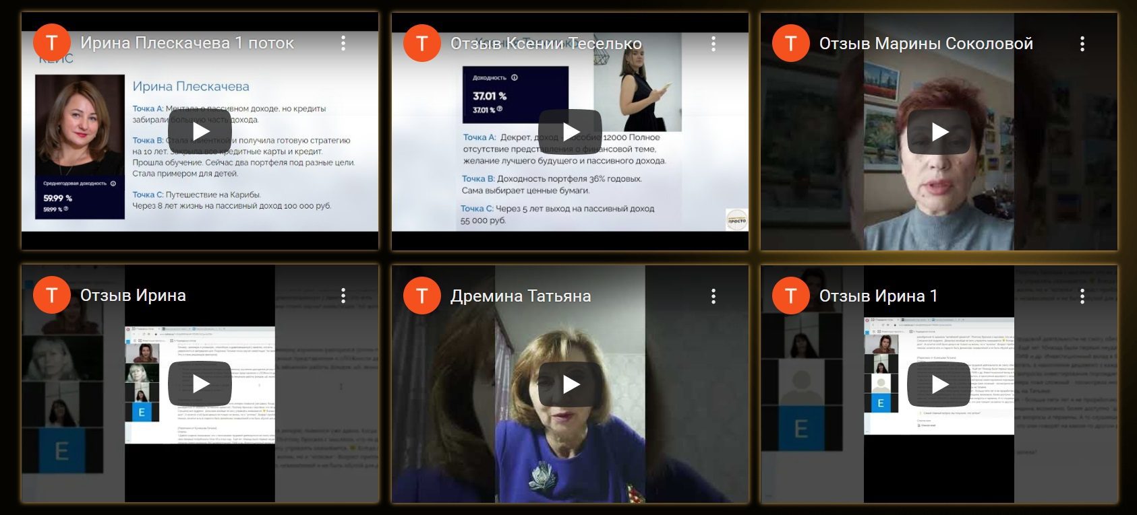Viewport: 1137px width, 515px height.
Task: Play the 'Отзыв Ирина 1' video
Action: pos(939,384)
